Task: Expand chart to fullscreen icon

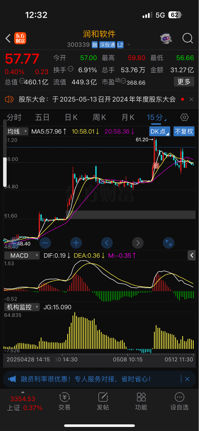Action: click(168, 243)
